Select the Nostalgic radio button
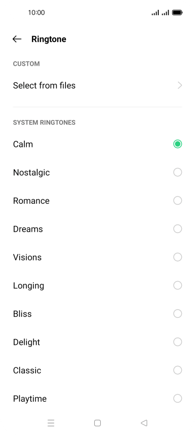 tap(177, 172)
